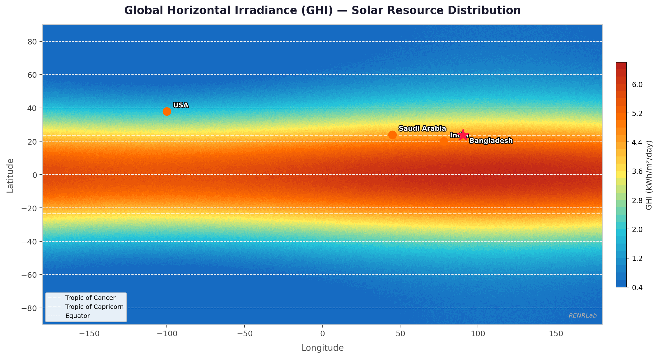
Task: Click the India orange location marker
Action: tap(444, 141)
